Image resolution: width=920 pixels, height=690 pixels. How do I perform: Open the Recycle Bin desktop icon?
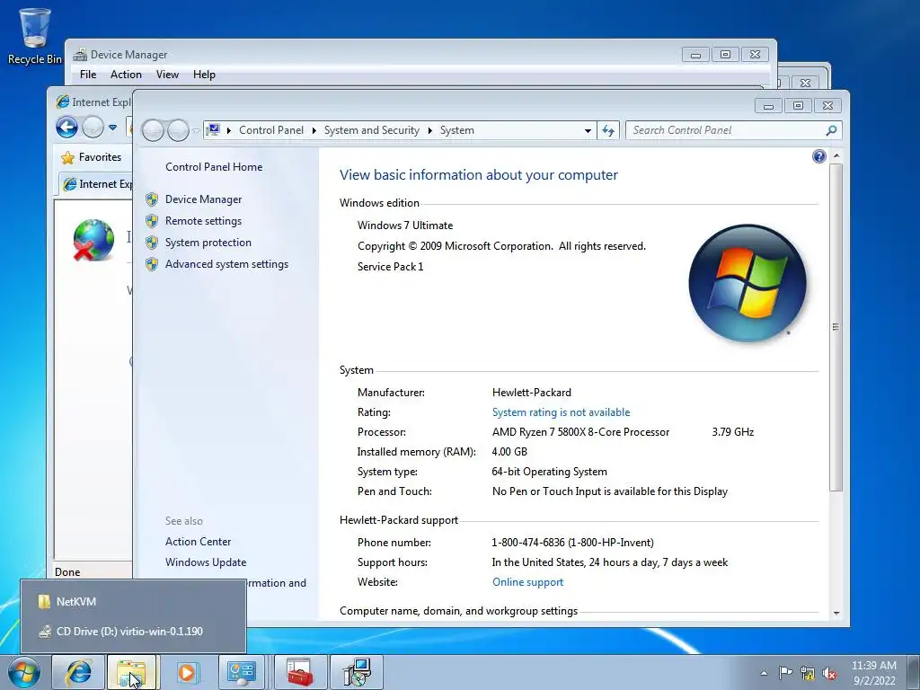[34, 35]
